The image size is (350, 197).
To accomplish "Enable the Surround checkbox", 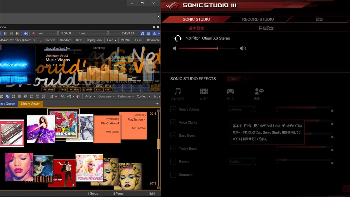I will (x=173, y=175).
